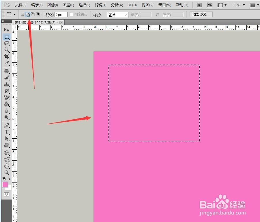Select the Dodge tool
The height and width of the screenshot is (222, 260).
coord(7,117)
